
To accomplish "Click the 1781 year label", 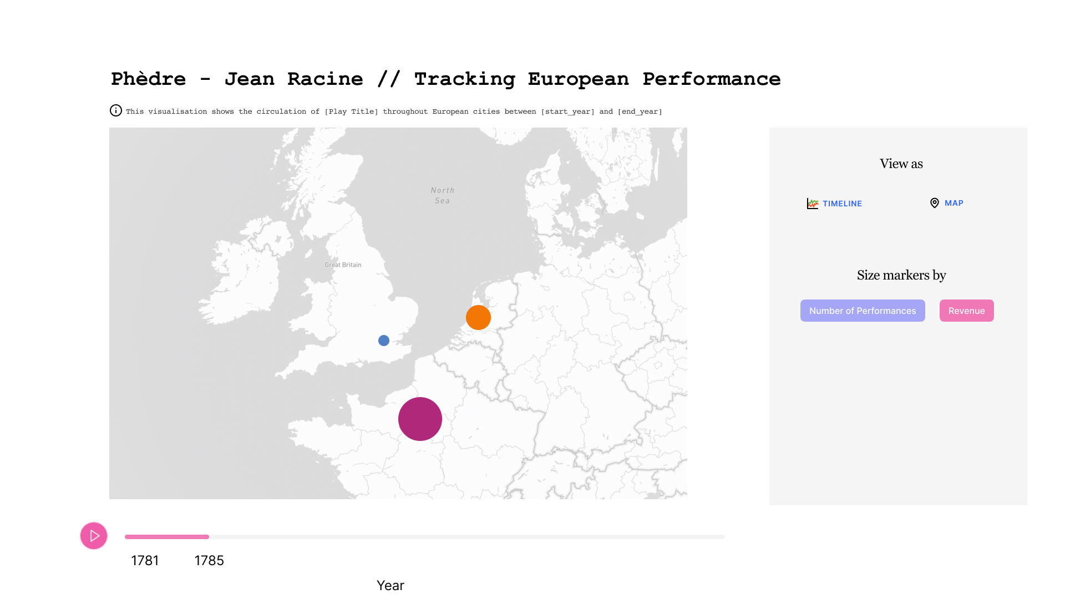I will [x=145, y=561].
